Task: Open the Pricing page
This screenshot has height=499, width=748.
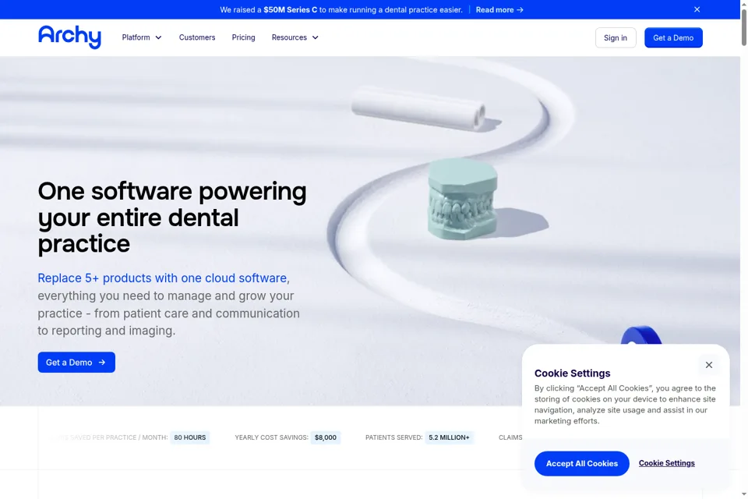Action: [x=243, y=37]
